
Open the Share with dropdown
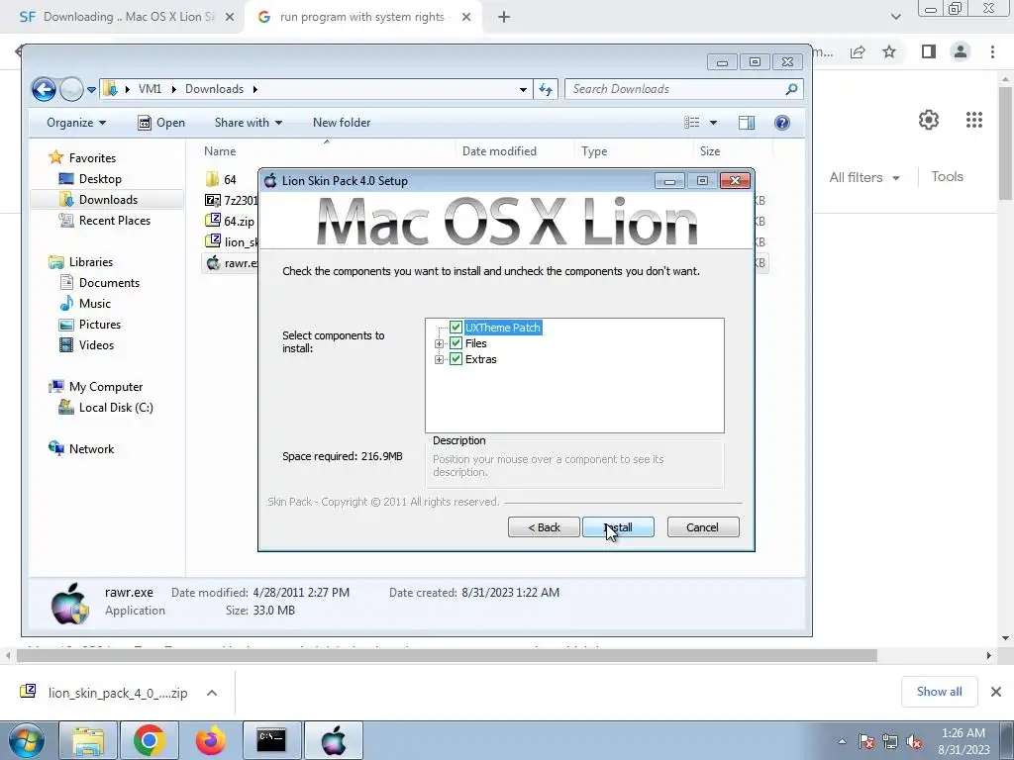point(249,123)
